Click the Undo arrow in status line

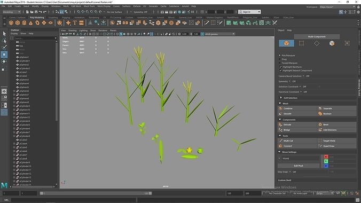[x=41, y=12]
